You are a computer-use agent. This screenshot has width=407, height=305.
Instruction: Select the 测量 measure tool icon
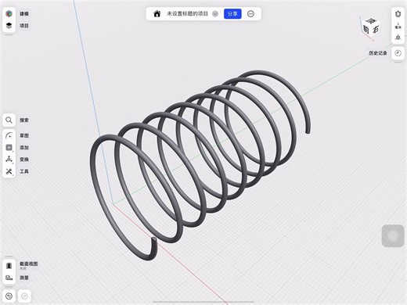click(9, 278)
